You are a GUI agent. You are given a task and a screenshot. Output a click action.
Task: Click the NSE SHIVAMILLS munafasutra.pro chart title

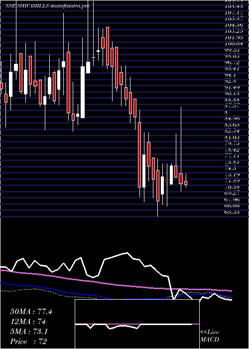point(47,6)
